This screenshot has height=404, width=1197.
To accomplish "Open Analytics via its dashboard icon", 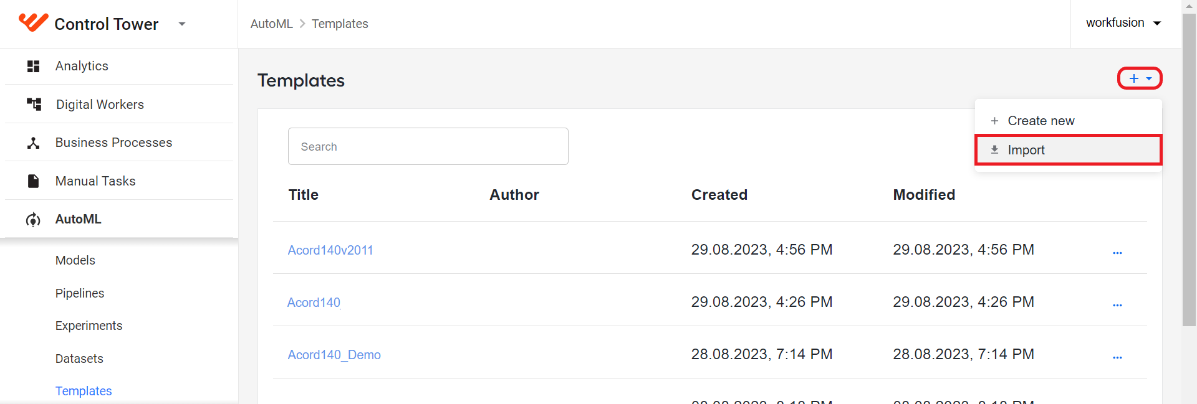I will tap(34, 66).
